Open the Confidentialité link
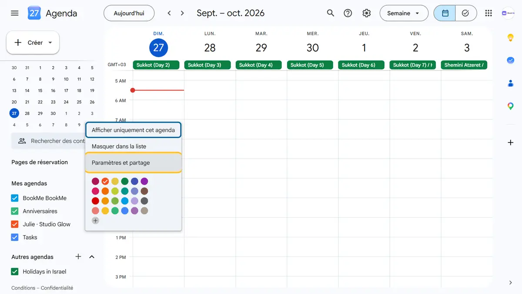This screenshot has width=522, height=294. pos(57,288)
